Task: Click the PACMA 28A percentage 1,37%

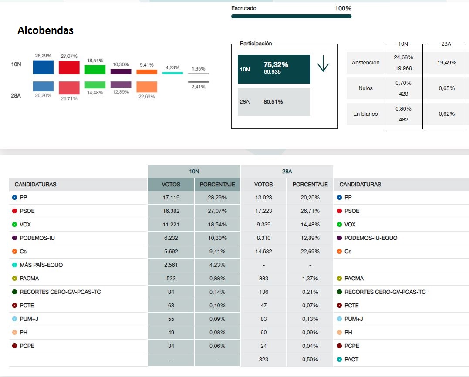Action: (x=310, y=278)
